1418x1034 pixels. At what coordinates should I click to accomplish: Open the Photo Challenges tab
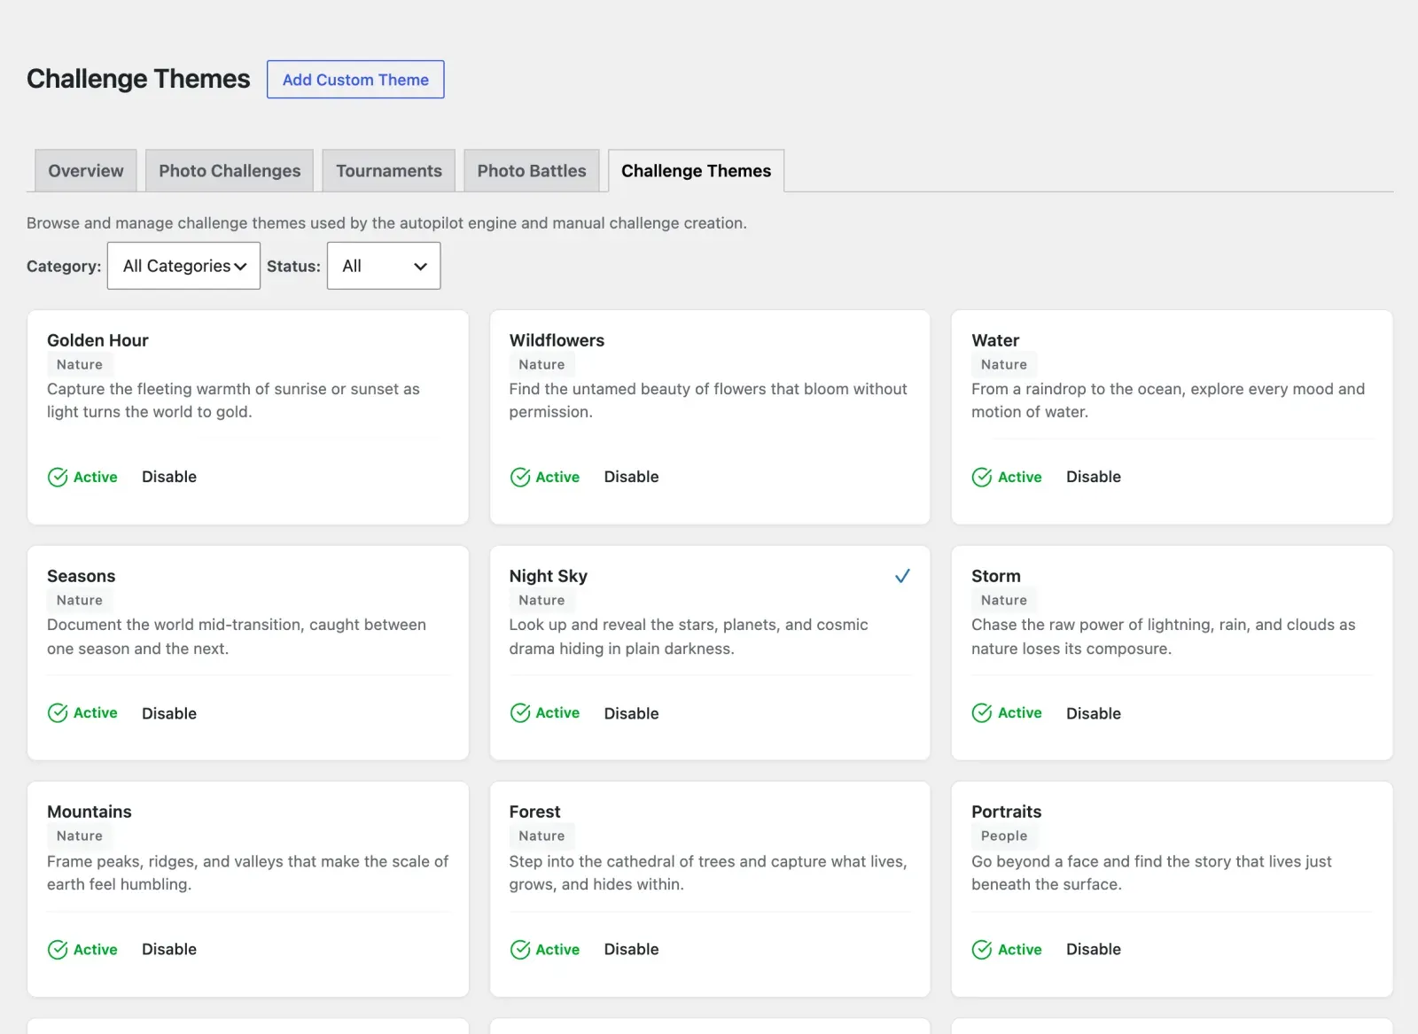[230, 170]
